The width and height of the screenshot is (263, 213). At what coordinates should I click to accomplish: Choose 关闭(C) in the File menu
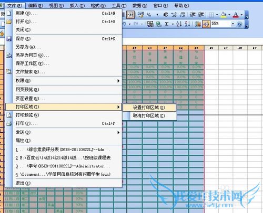[64, 30]
